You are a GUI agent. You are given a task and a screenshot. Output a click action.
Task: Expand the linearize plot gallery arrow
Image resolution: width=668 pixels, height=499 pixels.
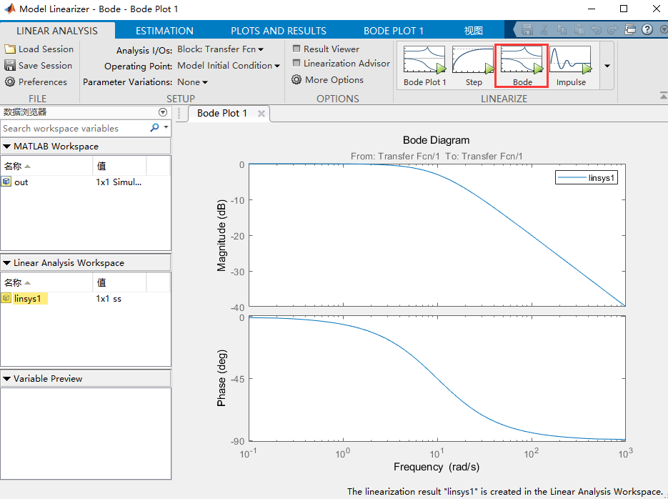(x=607, y=66)
